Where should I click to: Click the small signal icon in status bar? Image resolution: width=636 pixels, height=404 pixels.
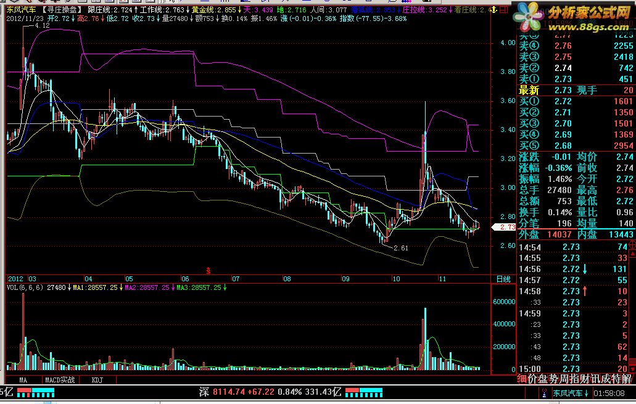(544, 393)
